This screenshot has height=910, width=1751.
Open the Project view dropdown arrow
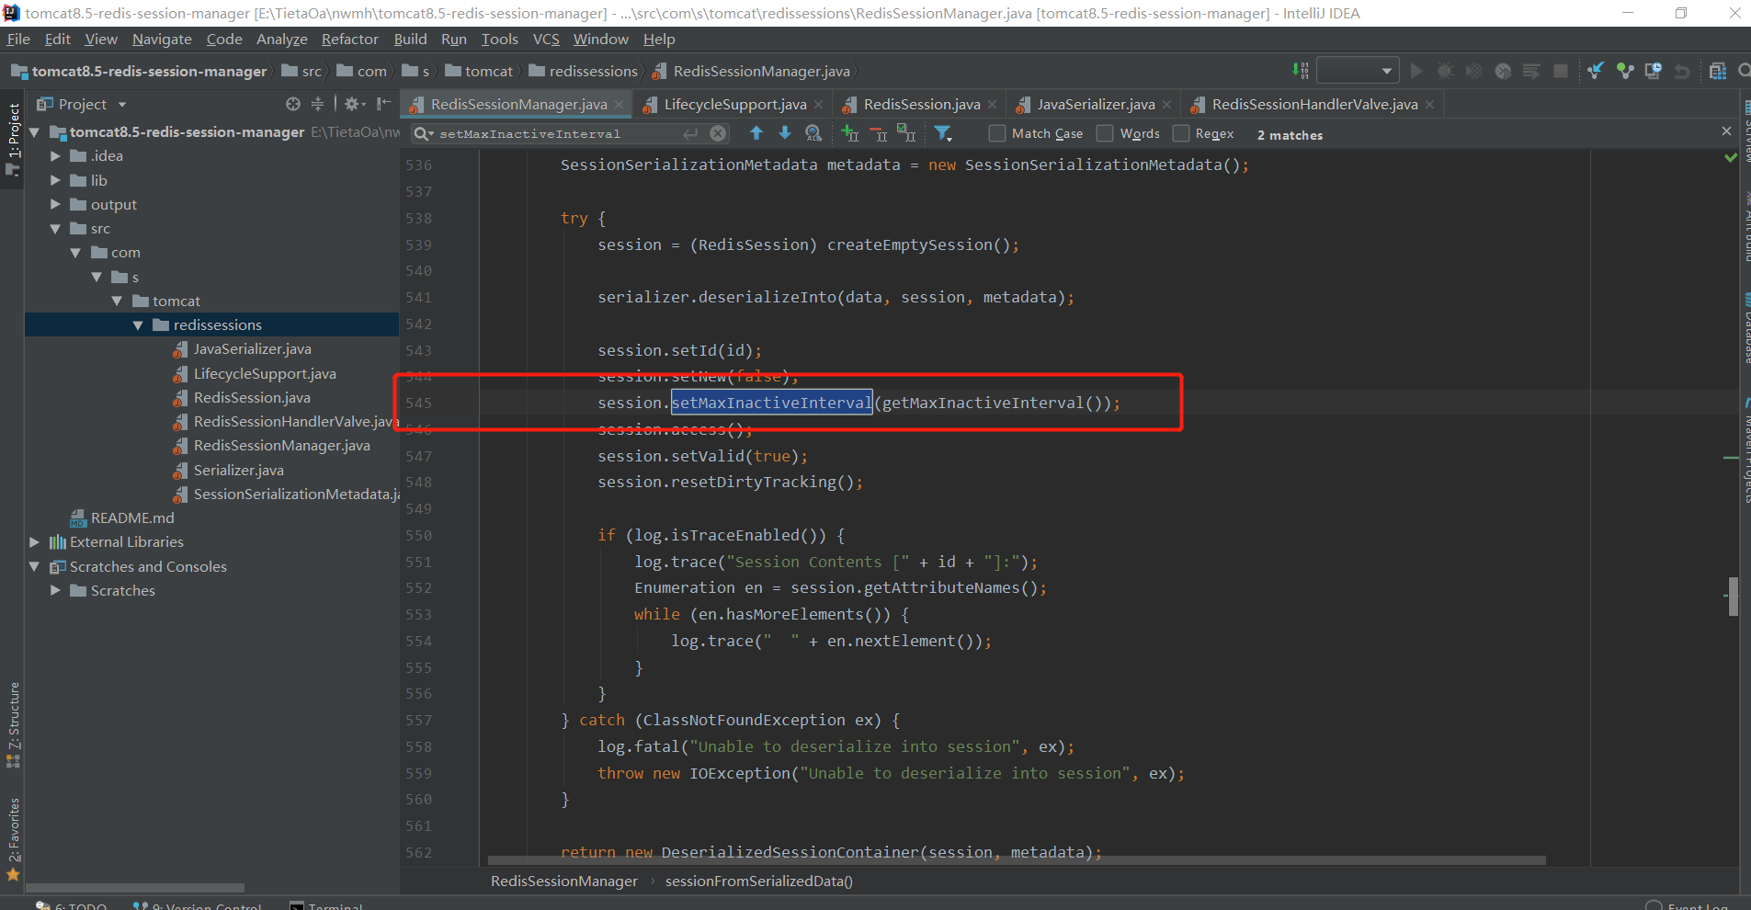tap(122, 105)
